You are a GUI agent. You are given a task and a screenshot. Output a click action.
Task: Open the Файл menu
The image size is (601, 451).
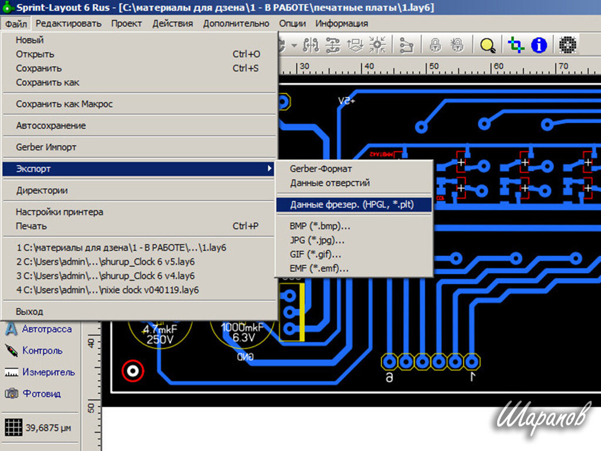pyautogui.click(x=16, y=23)
